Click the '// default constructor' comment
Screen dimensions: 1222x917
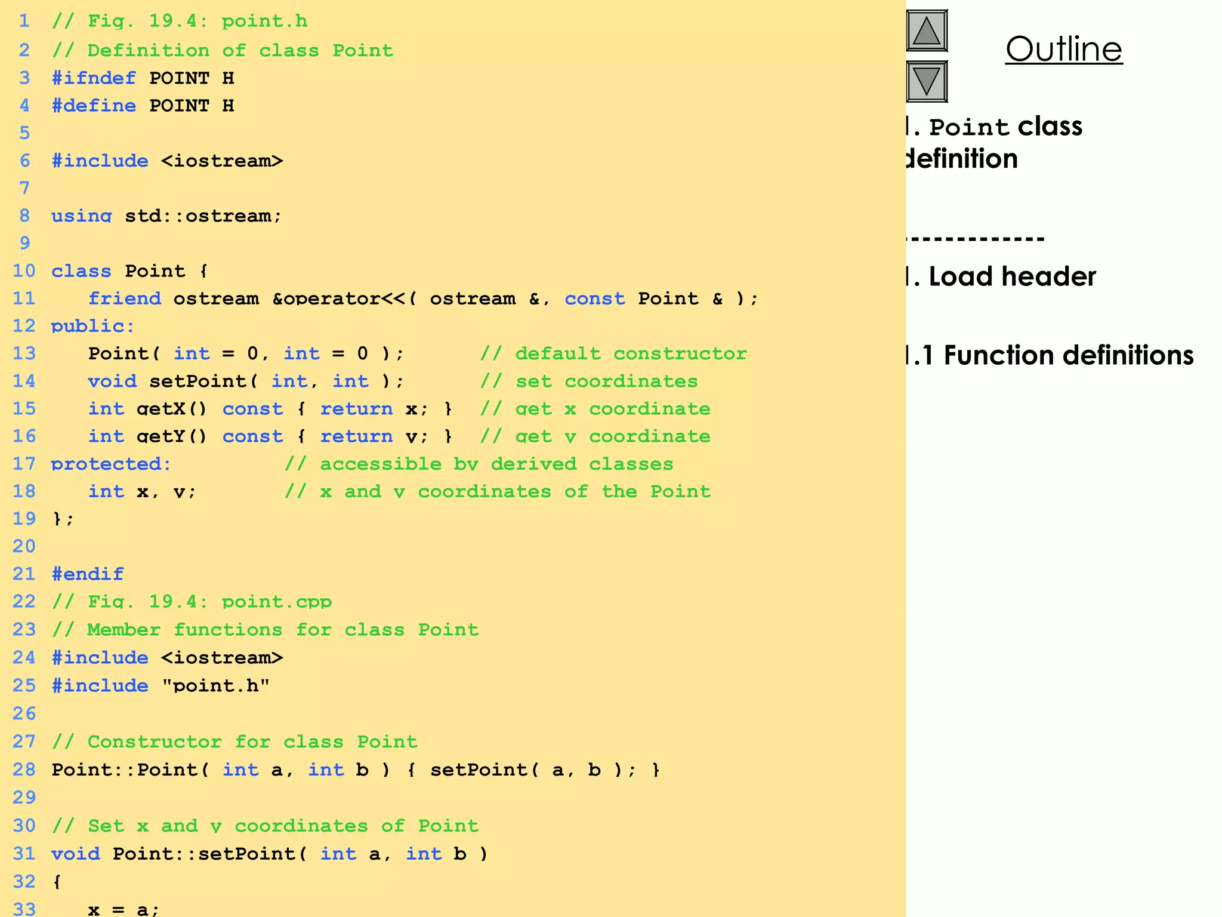click(x=613, y=353)
